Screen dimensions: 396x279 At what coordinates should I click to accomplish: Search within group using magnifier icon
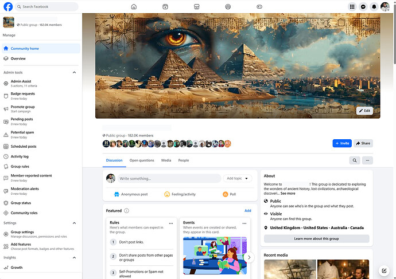pos(355,160)
